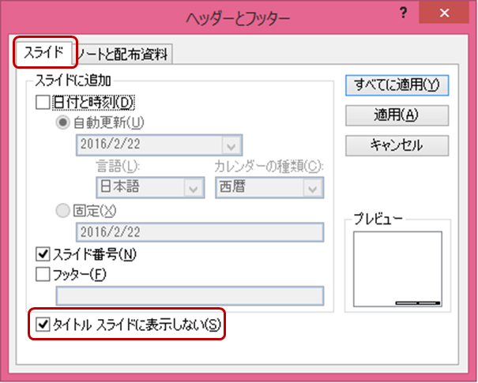
Task: Close the ヘッダーとフッター dialog
Action: (x=447, y=14)
